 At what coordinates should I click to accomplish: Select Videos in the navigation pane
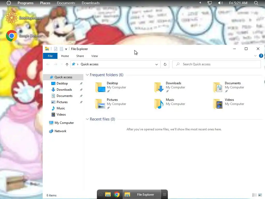pos(61,115)
